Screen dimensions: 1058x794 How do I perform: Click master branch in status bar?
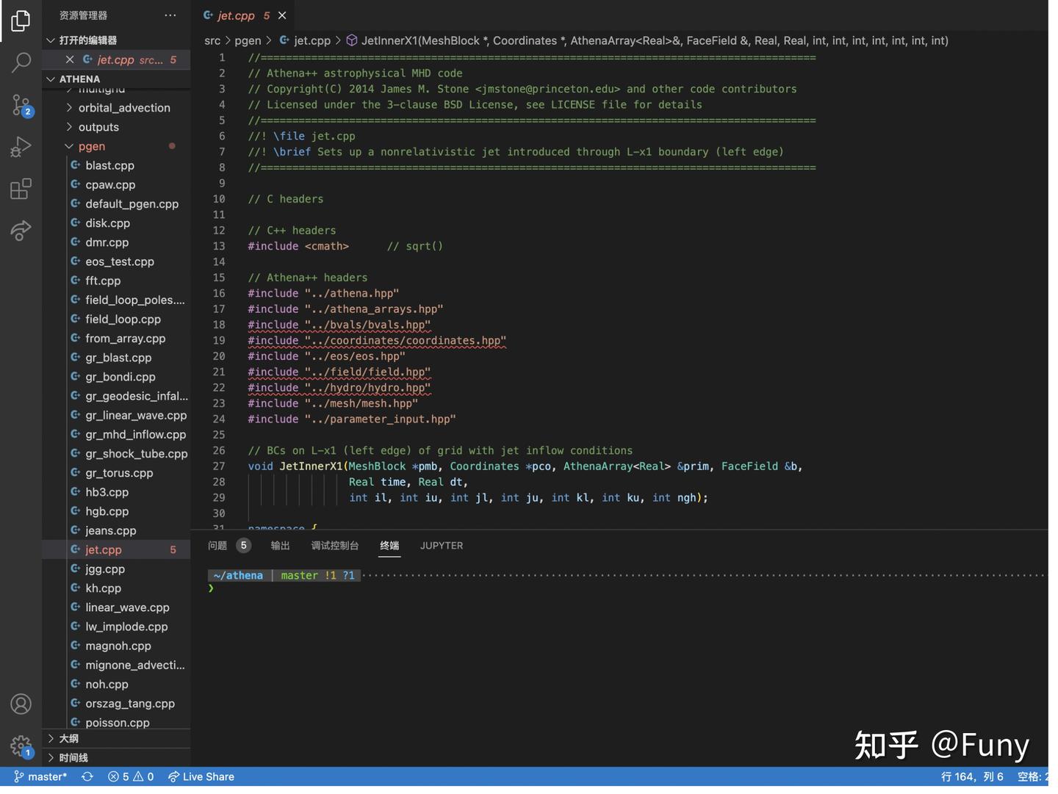point(40,776)
